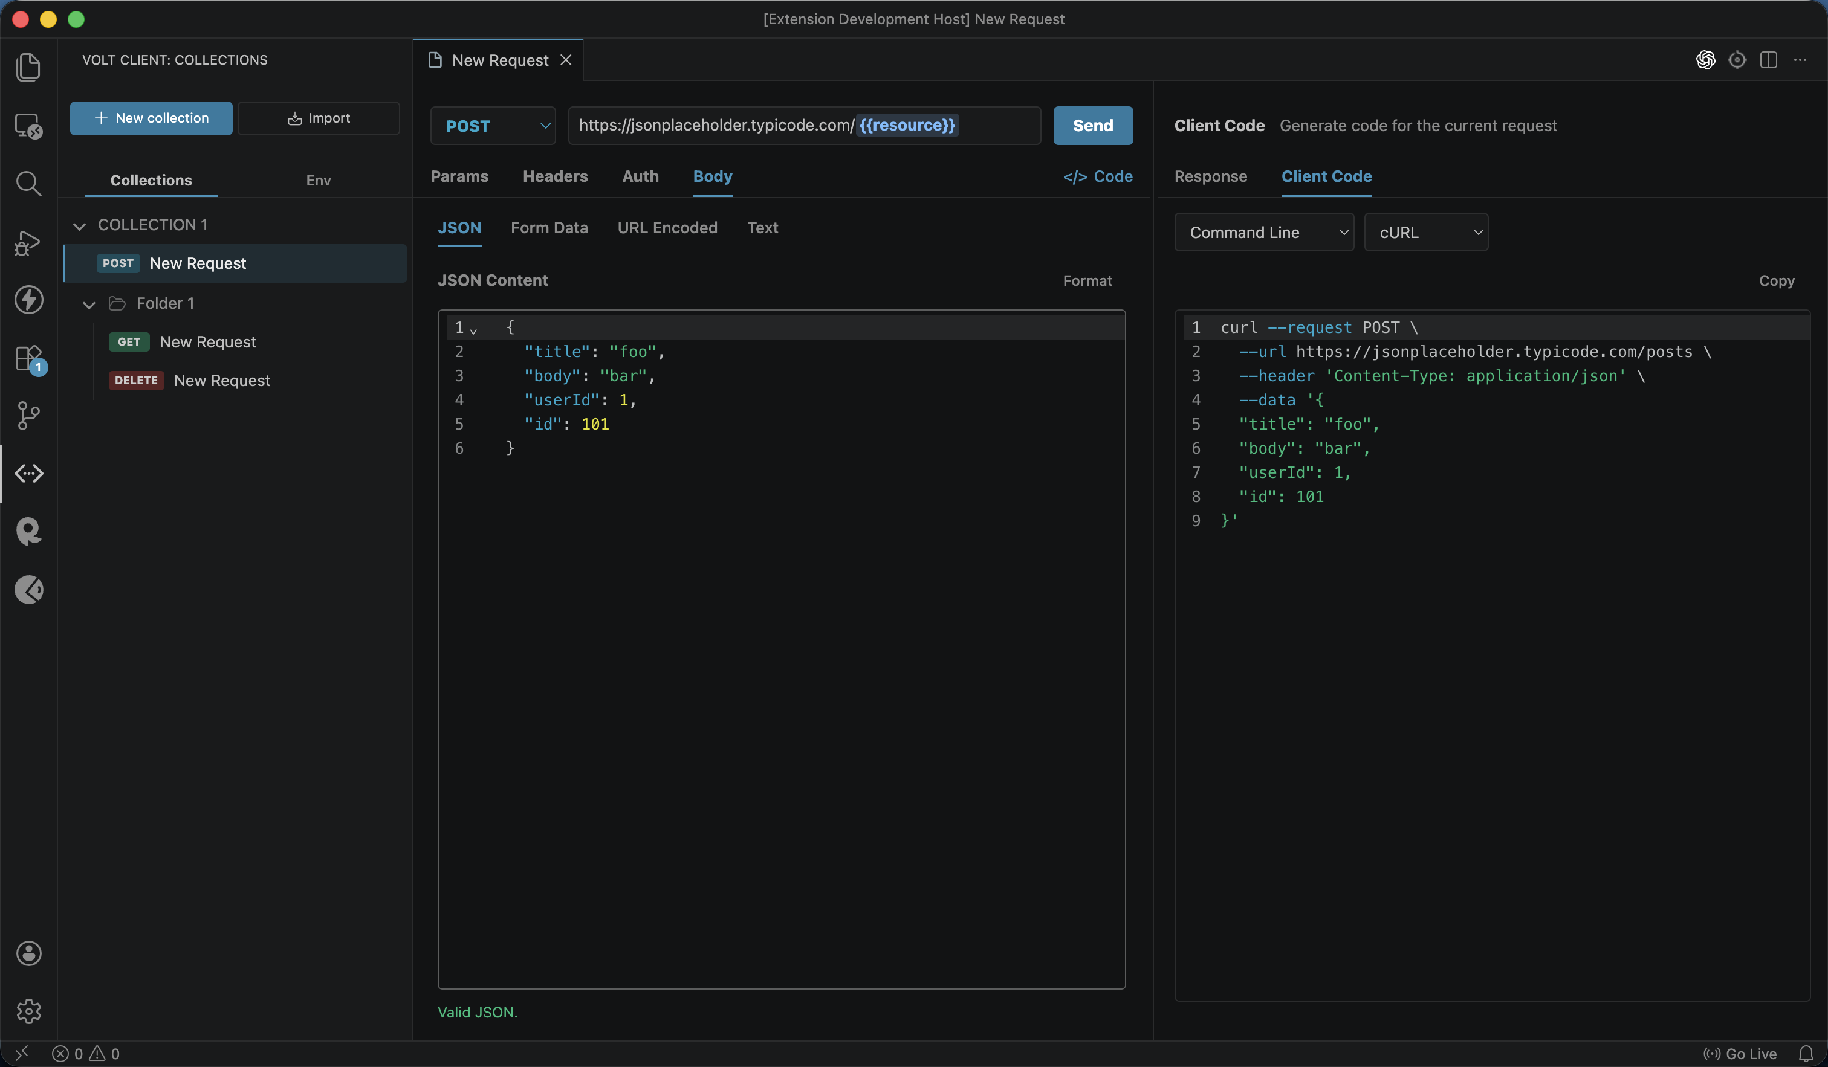Click the split editor icon
This screenshot has width=1828, height=1067.
pyautogui.click(x=1769, y=59)
